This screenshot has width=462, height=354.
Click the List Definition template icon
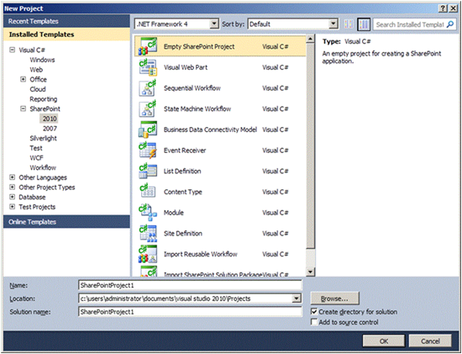pyautogui.click(x=148, y=171)
